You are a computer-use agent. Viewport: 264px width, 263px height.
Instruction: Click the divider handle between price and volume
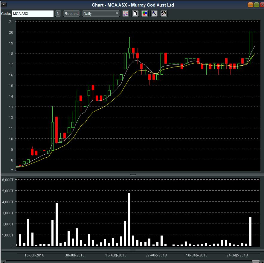click(133, 175)
